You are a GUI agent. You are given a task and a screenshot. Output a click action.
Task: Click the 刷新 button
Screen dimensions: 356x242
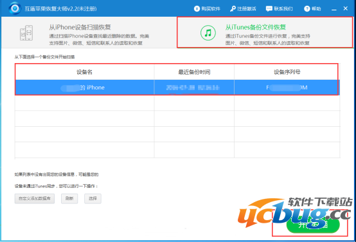click(69, 199)
